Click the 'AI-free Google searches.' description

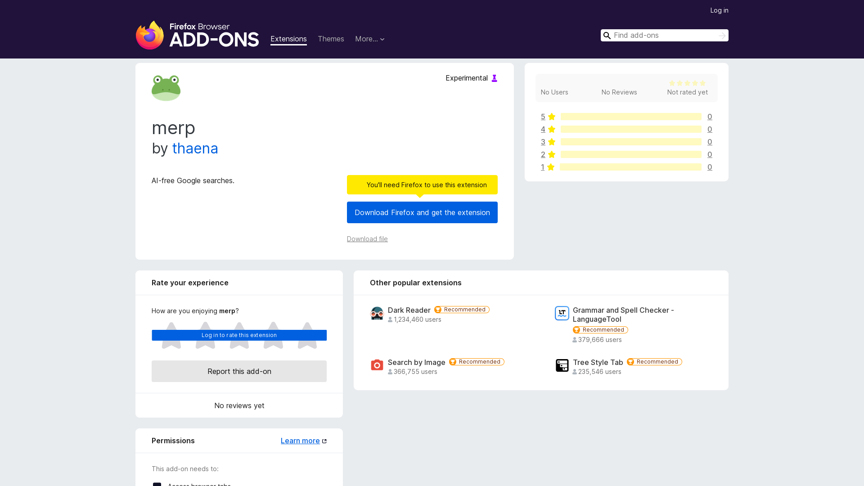(193, 180)
